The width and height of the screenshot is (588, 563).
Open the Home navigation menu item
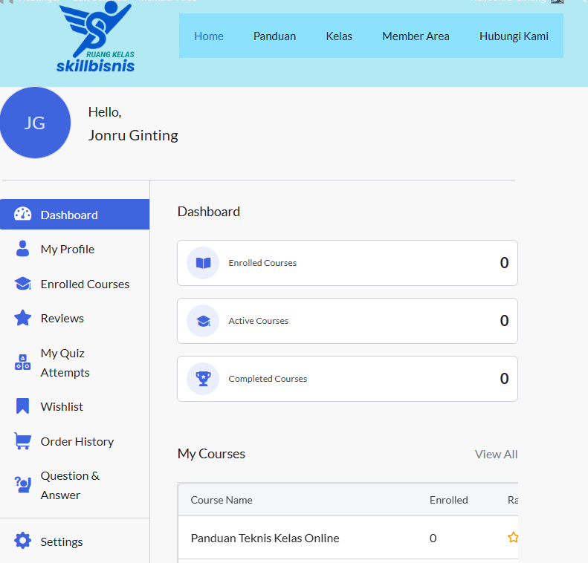pyautogui.click(x=209, y=36)
